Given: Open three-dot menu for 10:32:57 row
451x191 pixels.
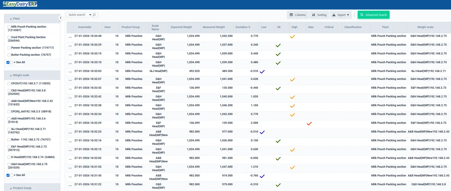Looking at the screenshot, I should click(x=70, y=80).
